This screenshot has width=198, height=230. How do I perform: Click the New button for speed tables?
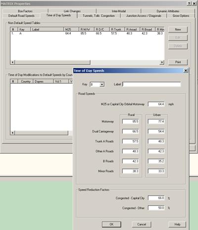click(x=178, y=30)
